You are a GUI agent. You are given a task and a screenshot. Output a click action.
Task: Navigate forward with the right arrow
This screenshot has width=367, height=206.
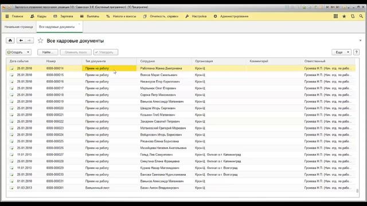click(x=29, y=41)
